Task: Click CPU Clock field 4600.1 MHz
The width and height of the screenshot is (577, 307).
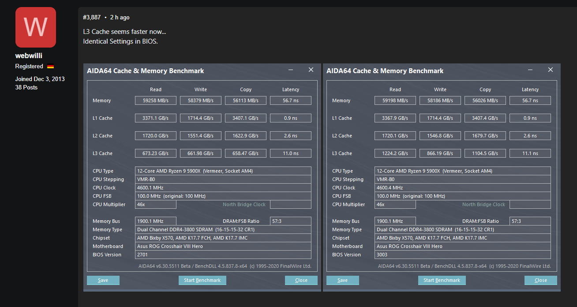Action: [x=223, y=188]
